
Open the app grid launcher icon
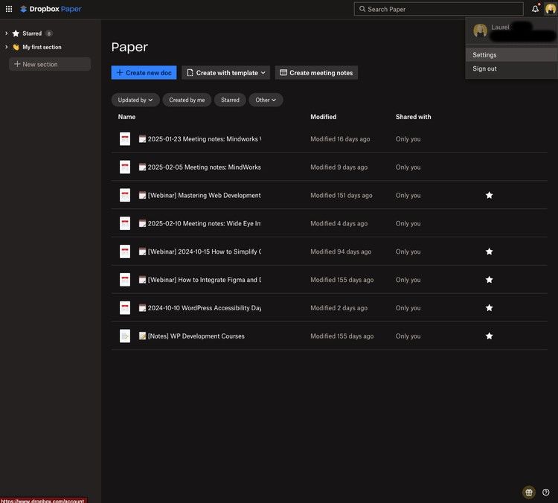coord(9,9)
